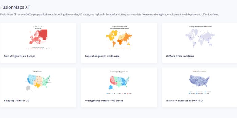Screen dimensions: 237x118
Task: Click the red legend below the Europe map
Action: click(38, 49)
